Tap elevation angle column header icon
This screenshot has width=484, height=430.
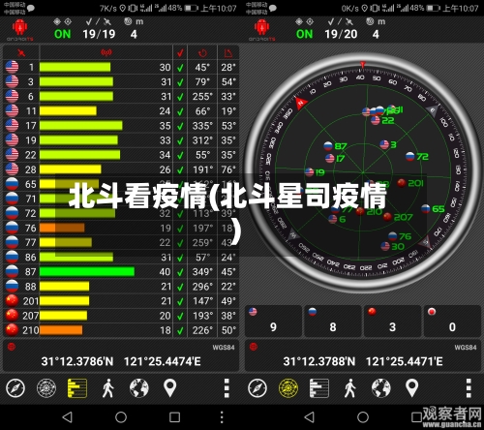[x=228, y=53]
